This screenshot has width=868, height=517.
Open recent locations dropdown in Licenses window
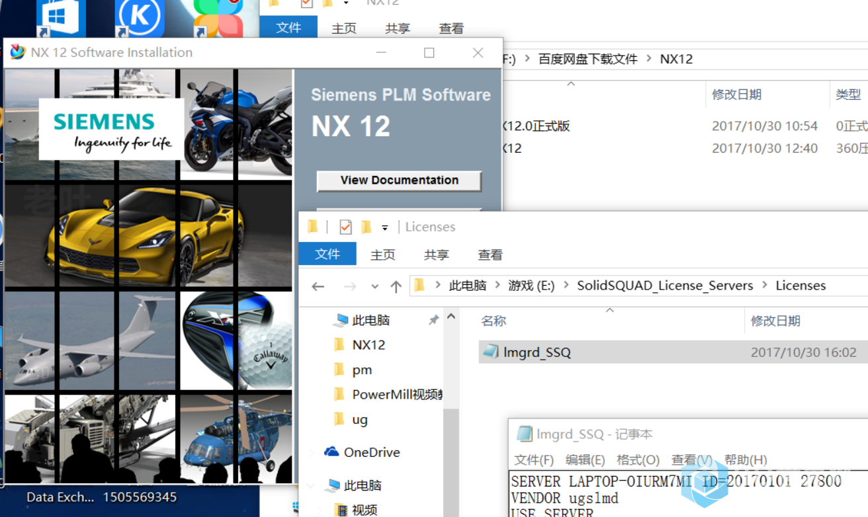tap(374, 287)
